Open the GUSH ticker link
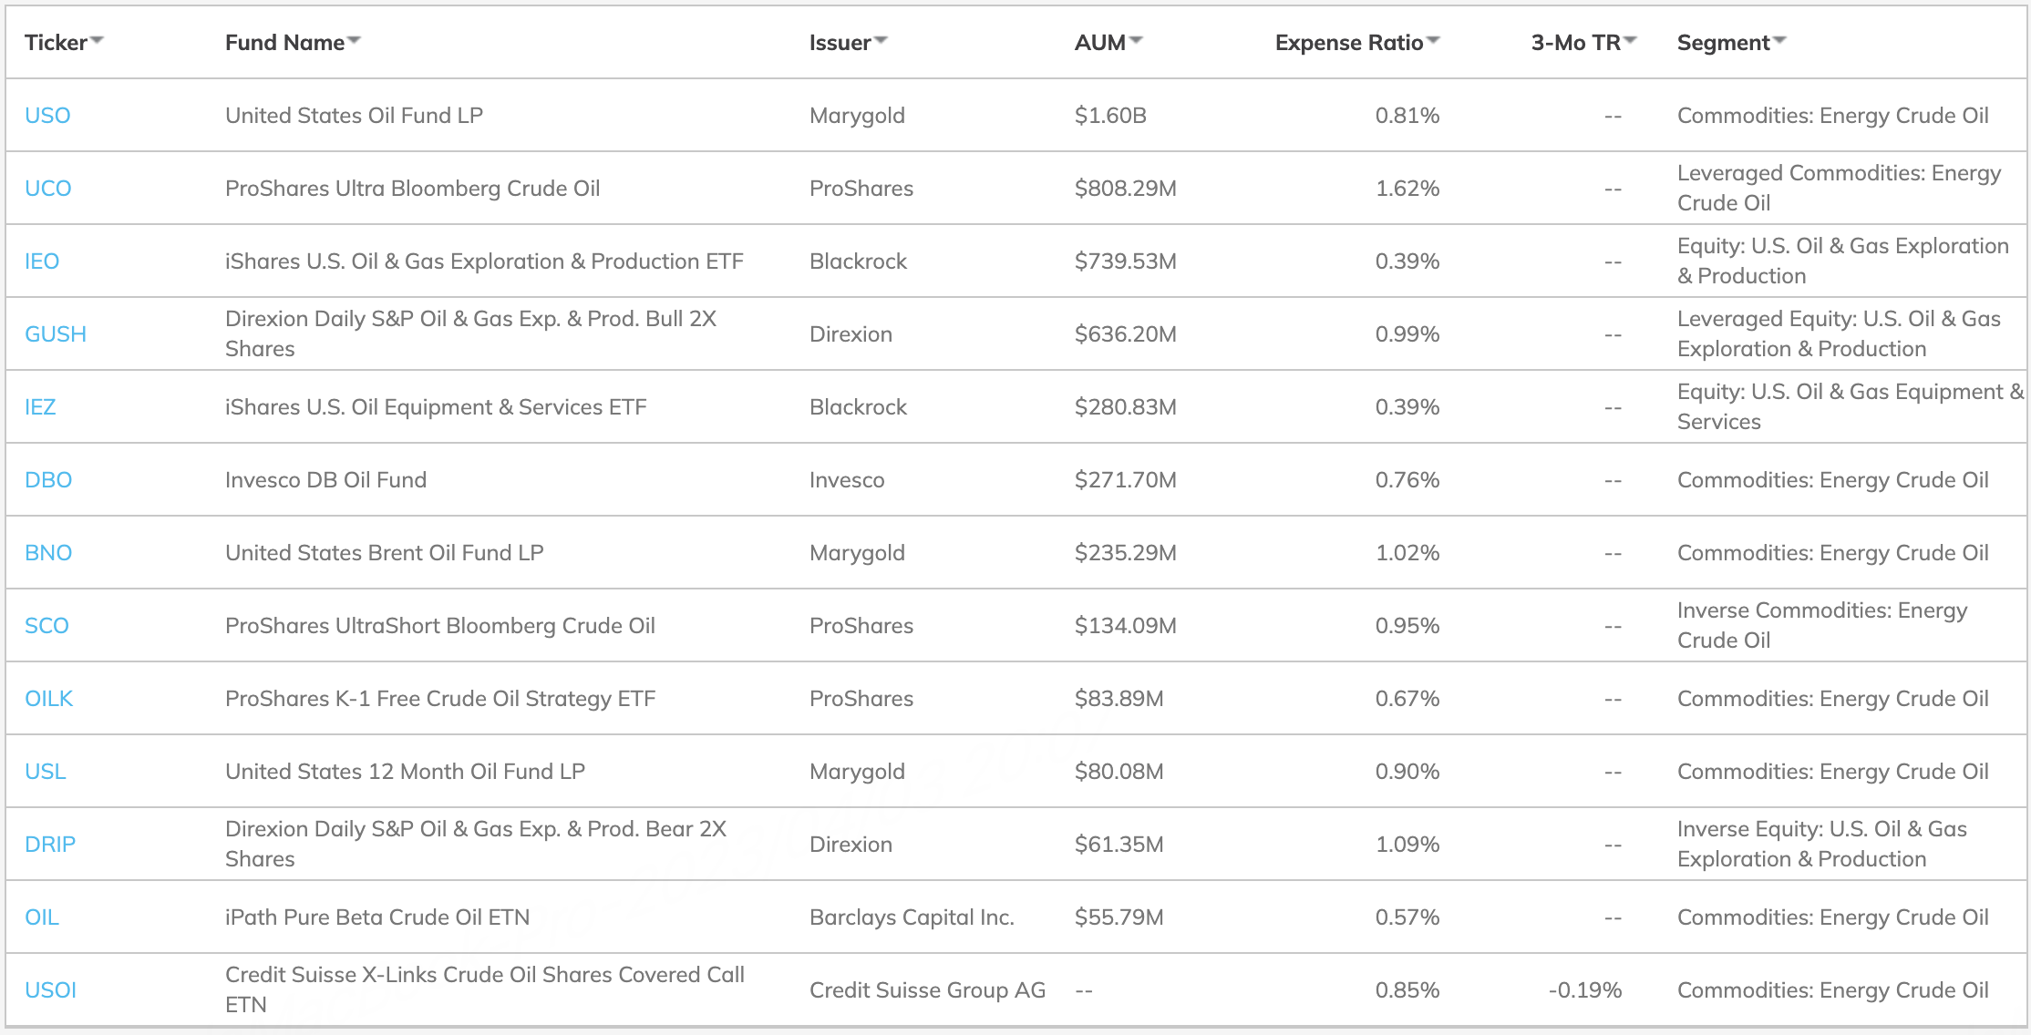This screenshot has height=1035, width=2031. click(56, 334)
